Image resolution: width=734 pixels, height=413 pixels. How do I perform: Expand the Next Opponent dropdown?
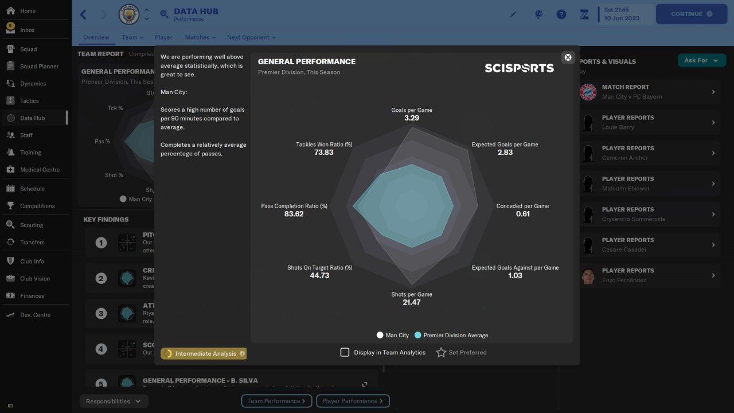[x=251, y=37]
